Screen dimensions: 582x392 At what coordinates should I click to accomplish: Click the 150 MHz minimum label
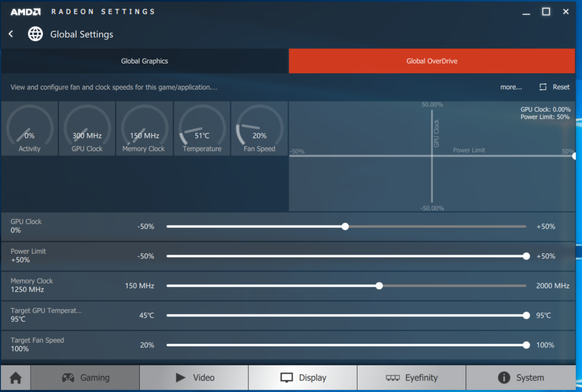pos(140,286)
